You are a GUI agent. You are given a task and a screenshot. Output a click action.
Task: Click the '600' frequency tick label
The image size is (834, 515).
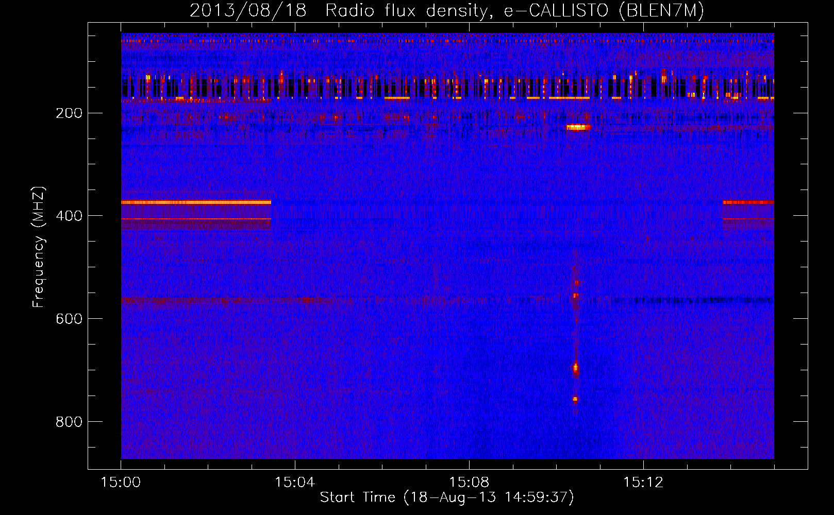(69, 319)
